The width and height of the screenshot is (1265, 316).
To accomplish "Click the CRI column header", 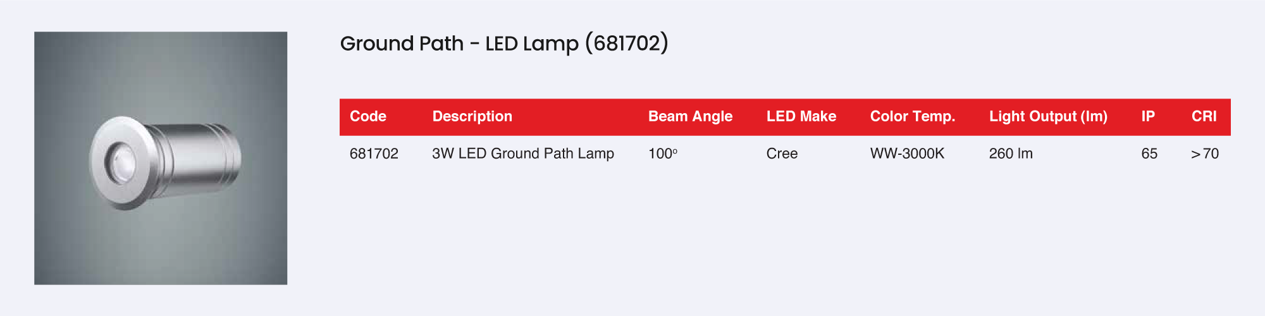I will [x=1204, y=116].
